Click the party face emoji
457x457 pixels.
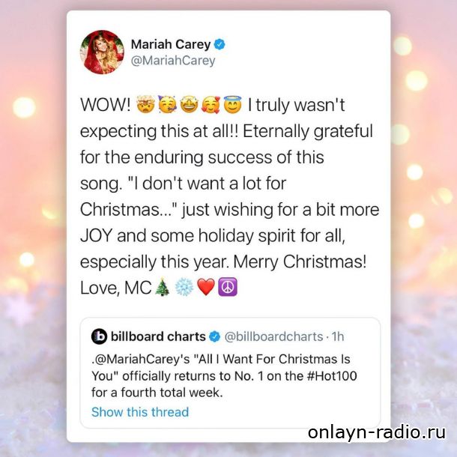[167, 104]
